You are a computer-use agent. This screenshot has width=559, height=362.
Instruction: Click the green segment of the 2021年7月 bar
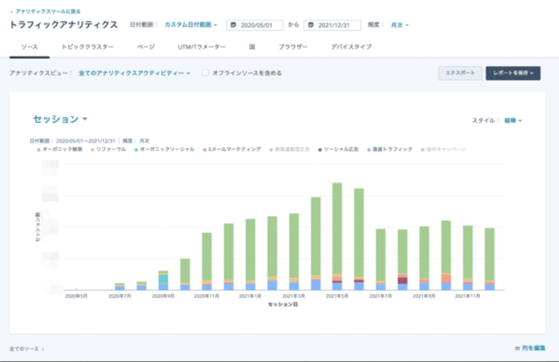(x=380, y=255)
